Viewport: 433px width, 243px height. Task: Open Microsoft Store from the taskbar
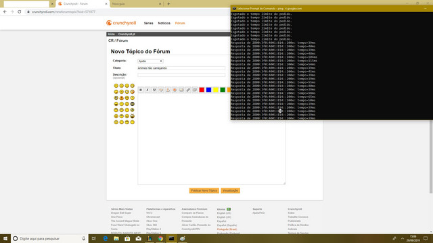coord(127,238)
